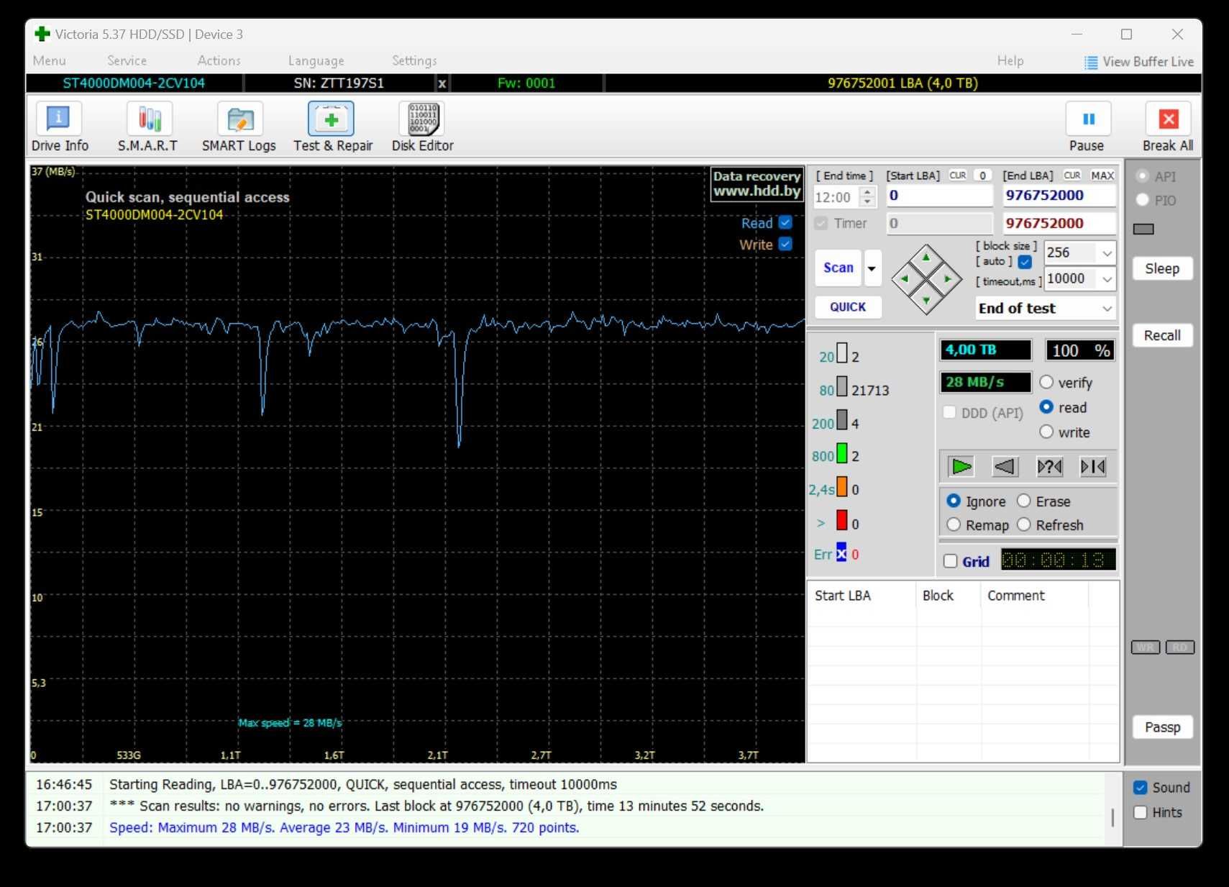Viewport: 1229px width, 887px height.
Task: Click the QUICK button
Action: point(848,307)
